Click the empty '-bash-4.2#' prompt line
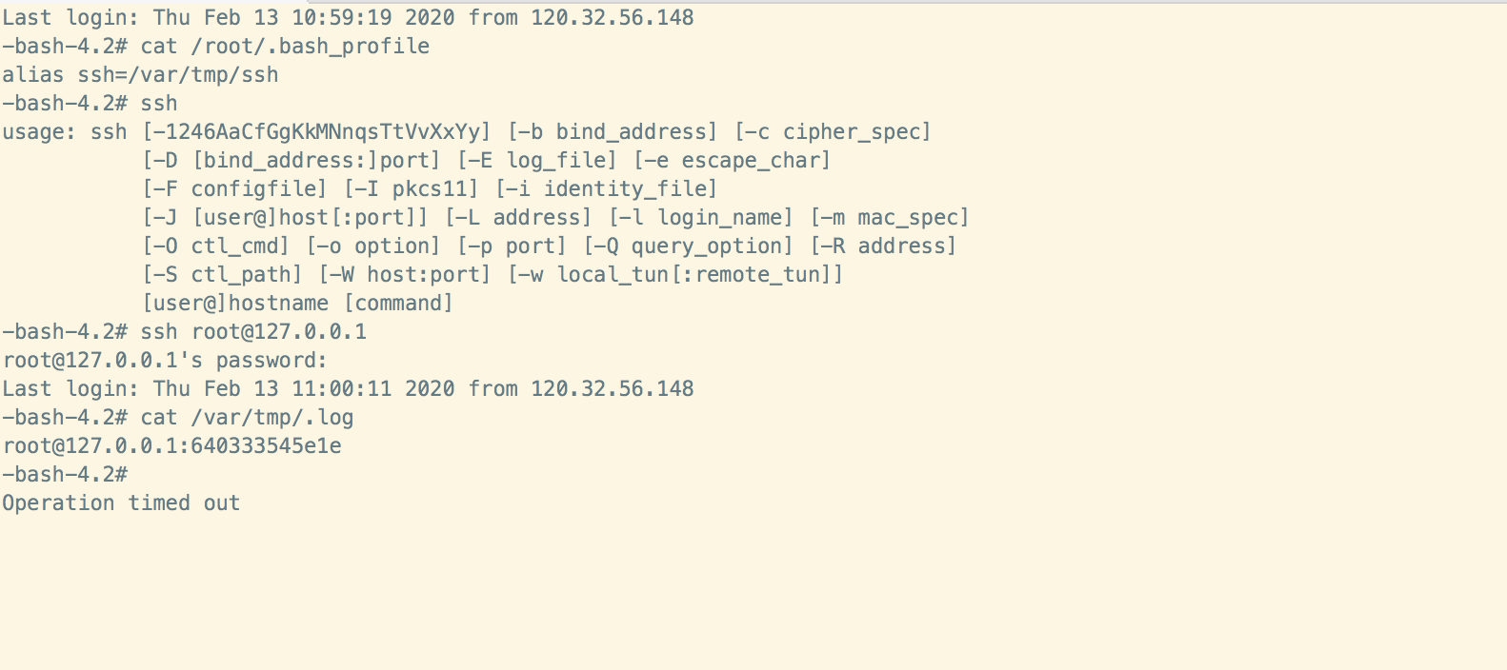The width and height of the screenshot is (1507, 670). pyautogui.click(x=65, y=475)
